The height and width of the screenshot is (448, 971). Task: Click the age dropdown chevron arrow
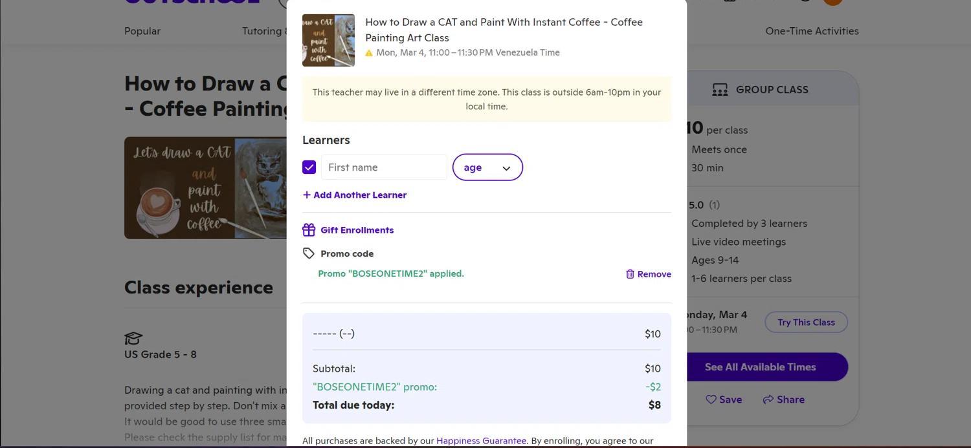coord(507,168)
